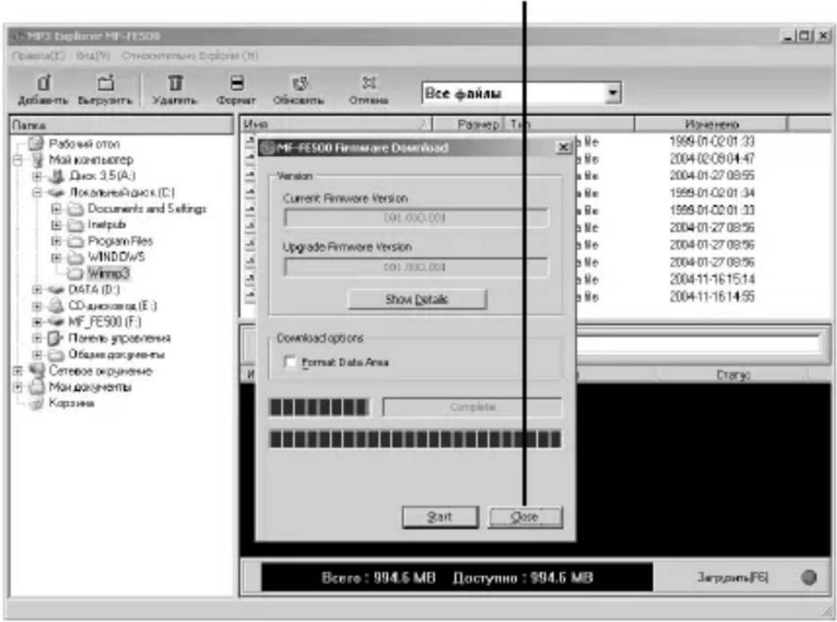Select the Сетевое окружение network icon
Screen dimensions: 837x622
36,370
